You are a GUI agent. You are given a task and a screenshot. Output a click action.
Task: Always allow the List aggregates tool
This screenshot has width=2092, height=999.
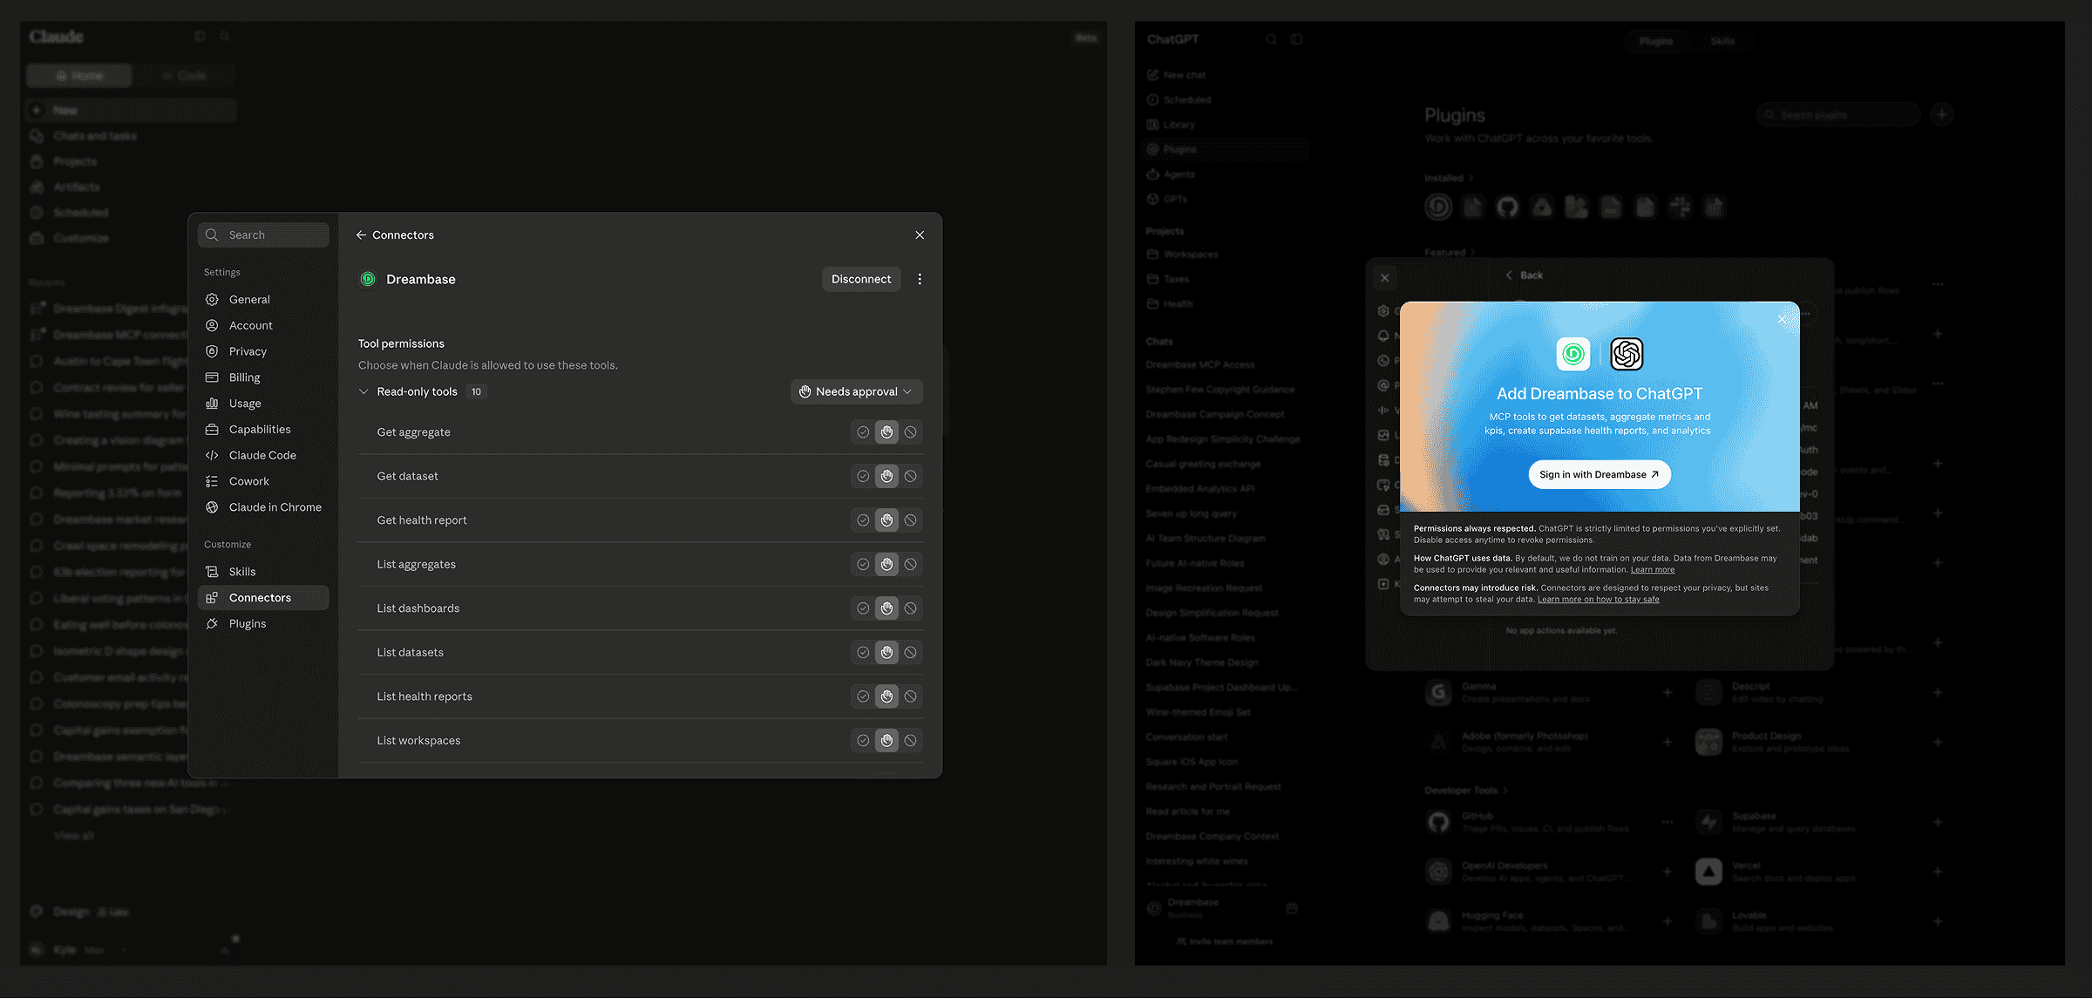863,565
